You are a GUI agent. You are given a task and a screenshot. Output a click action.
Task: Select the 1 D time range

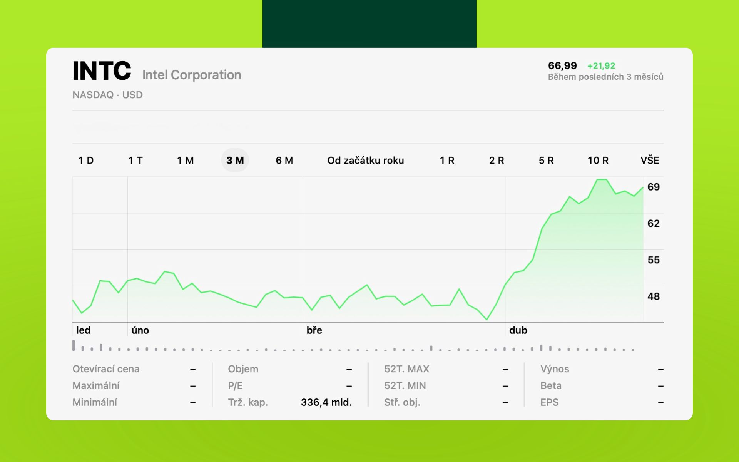pyautogui.click(x=86, y=161)
